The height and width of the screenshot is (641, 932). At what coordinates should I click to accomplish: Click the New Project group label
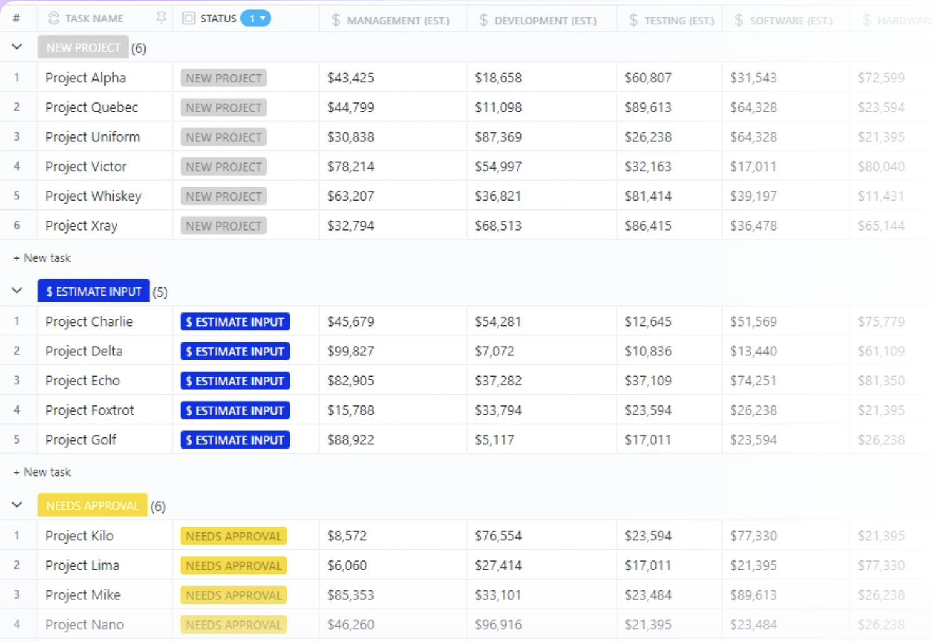[83, 47]
